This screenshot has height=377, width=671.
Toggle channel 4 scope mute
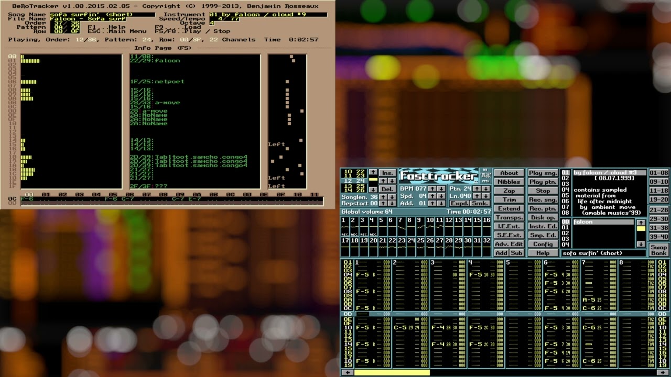373,227
